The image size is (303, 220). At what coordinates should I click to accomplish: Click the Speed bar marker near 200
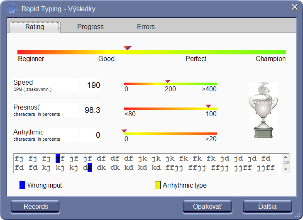click(x=168, y=81)
